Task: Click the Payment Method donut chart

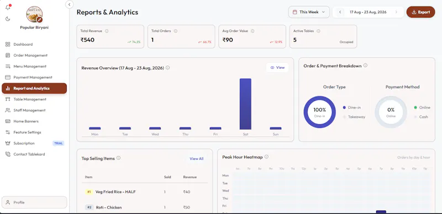Action: coord(391,112)
